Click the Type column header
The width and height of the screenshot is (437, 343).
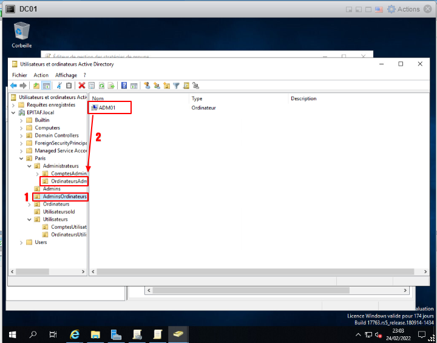[237, 98]
